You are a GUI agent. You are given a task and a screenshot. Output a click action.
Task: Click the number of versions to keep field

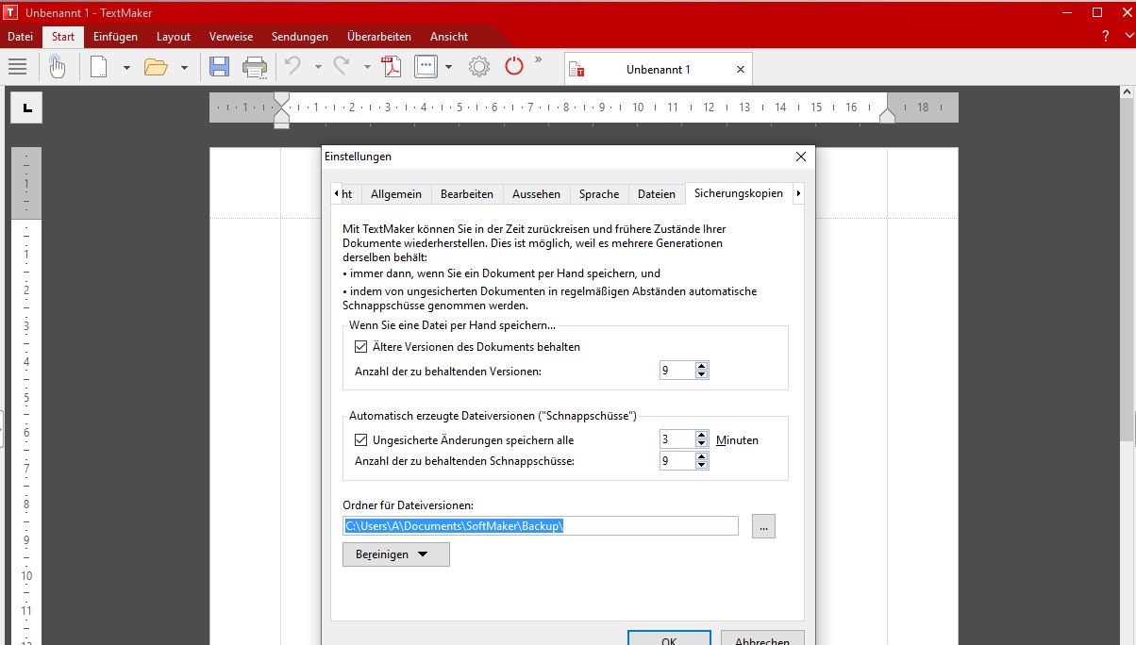[677, 371]
